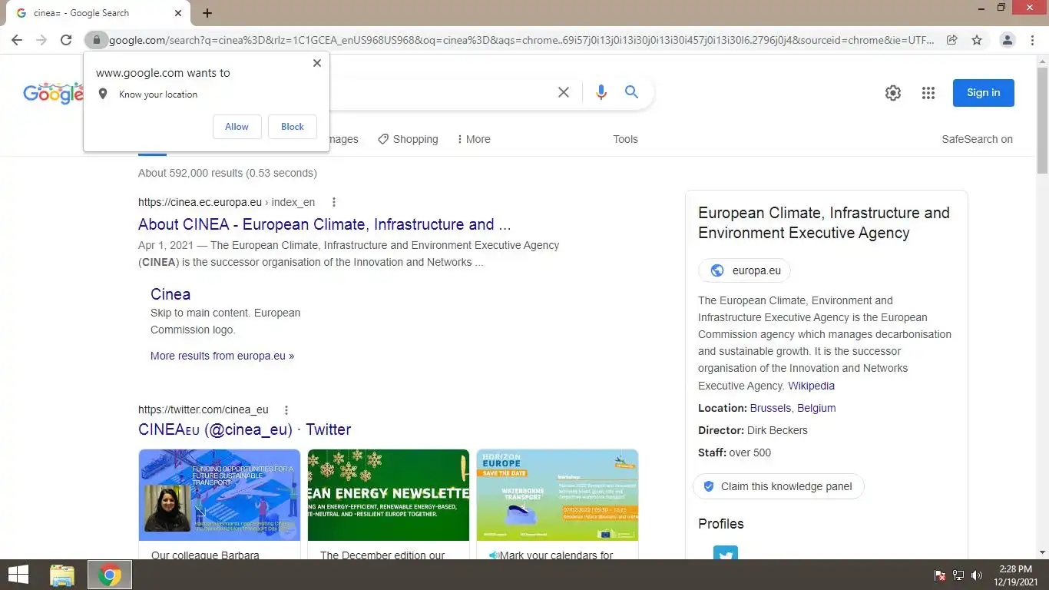The width and height of the screenshot is (1049, 590).
Task: Open the share page icon in address bar
Action: (x=951, y=40)
